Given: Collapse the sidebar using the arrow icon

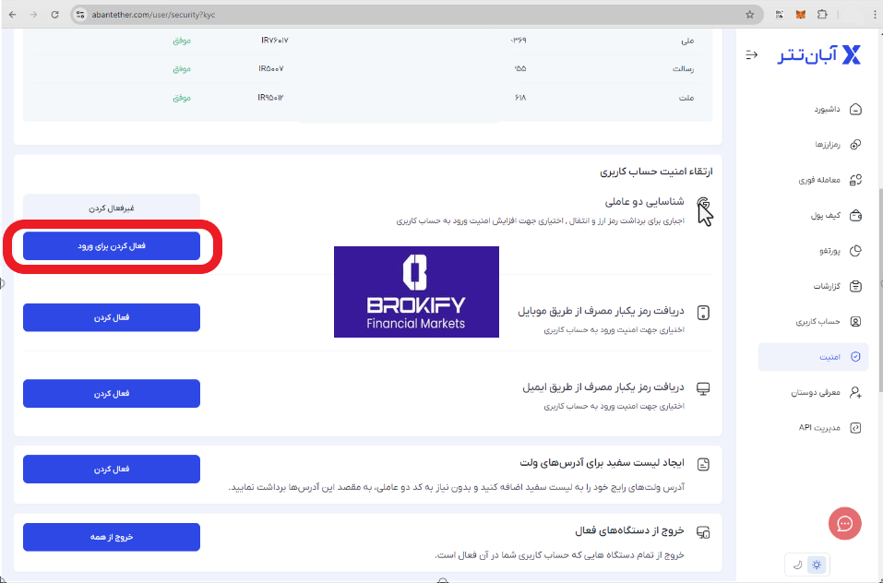Looking at the screenshot, I should (x=750, y=54).
